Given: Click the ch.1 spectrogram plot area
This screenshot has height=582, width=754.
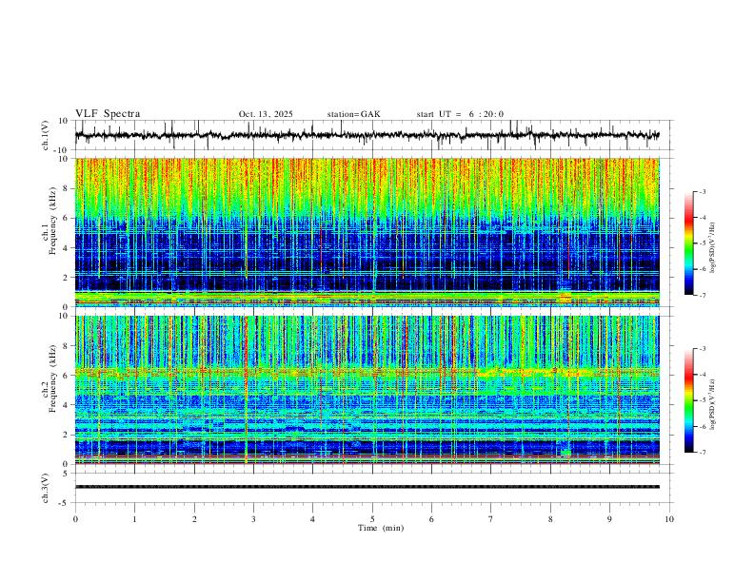Looking at the screenshot, I should pyautogui.click(x=367, y=232).
